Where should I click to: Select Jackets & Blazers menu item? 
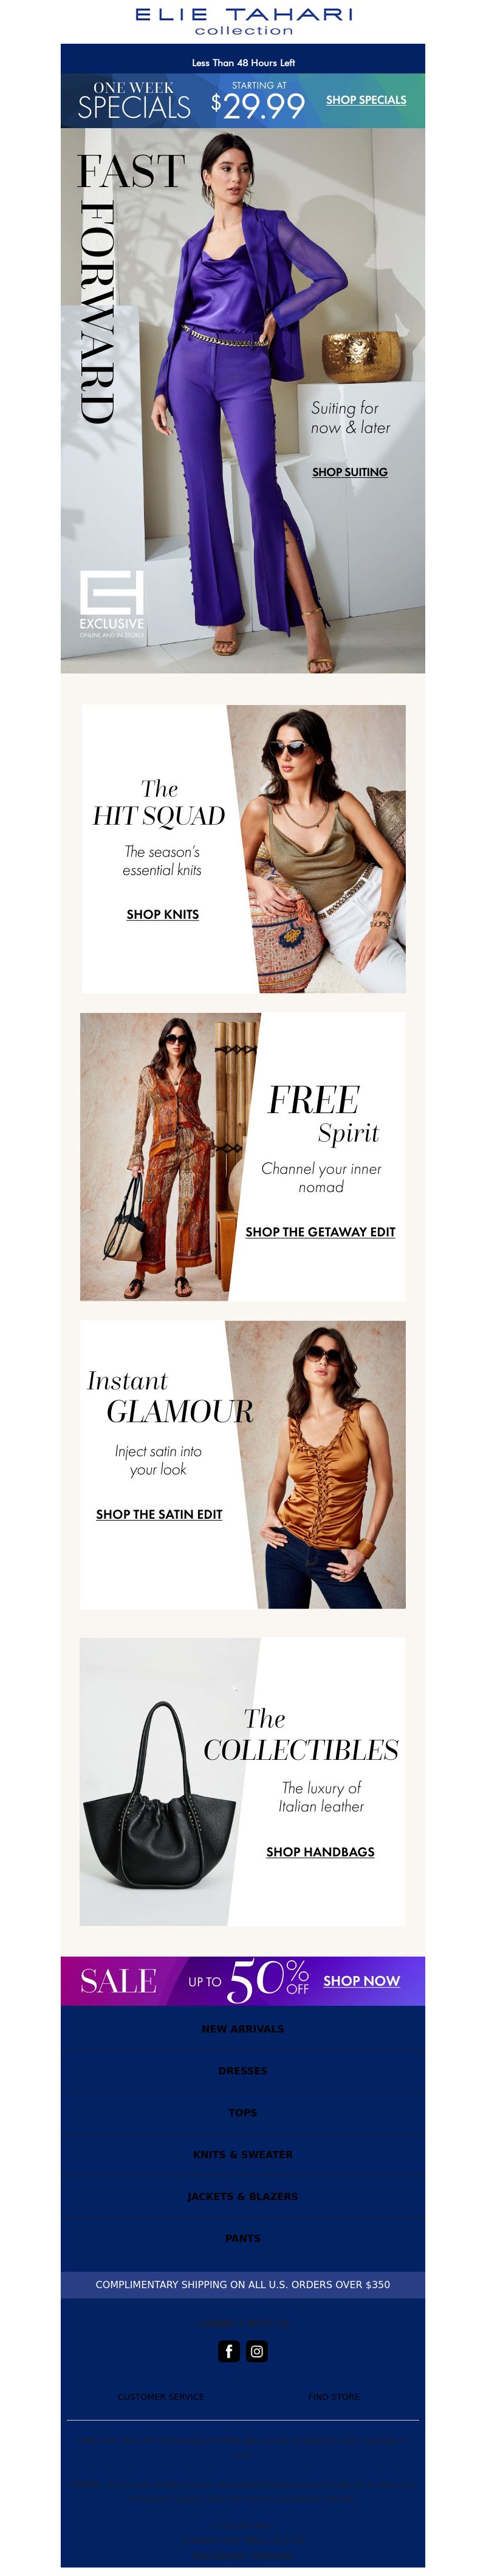click(243, 2196)
